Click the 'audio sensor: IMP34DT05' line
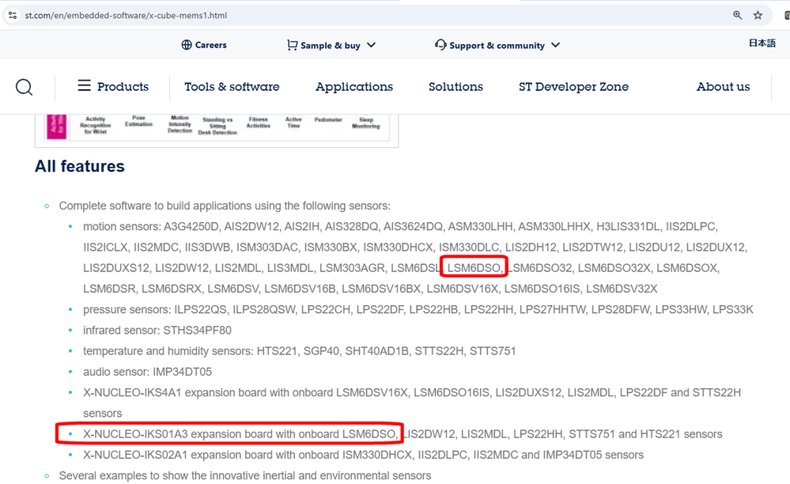Image resolution: width=790 pixels, height=484 pixels. pyautogui.click(x=148, y=372)
